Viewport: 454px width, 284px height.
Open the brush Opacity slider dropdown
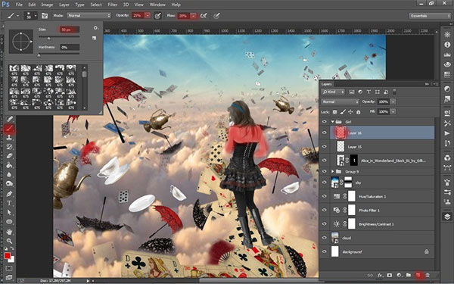148,16
